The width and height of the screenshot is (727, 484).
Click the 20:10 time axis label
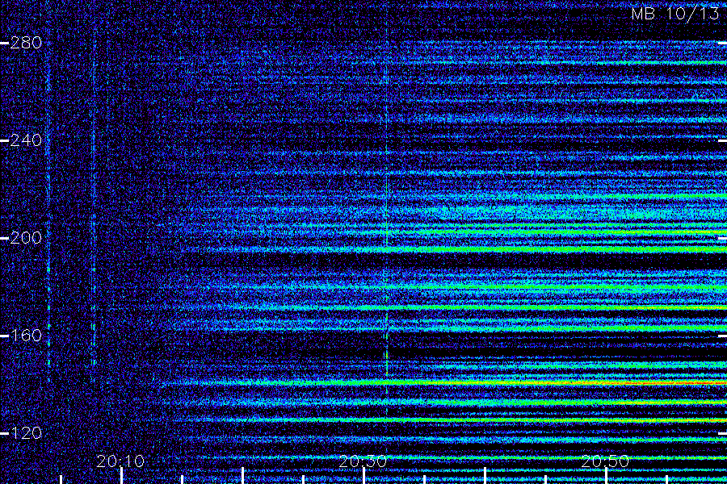click(x=120, y=461)
